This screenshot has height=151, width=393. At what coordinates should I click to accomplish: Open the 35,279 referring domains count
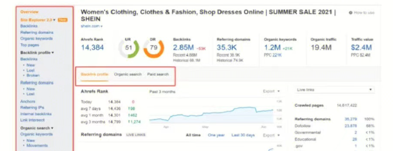pos(351,119)
